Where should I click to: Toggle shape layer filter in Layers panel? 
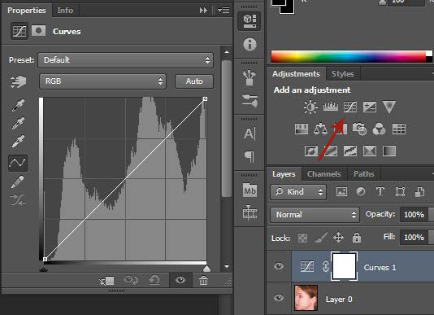400,191
